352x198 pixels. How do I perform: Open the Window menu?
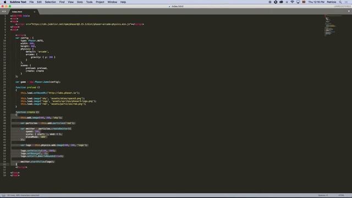click(x=112, y=2)
